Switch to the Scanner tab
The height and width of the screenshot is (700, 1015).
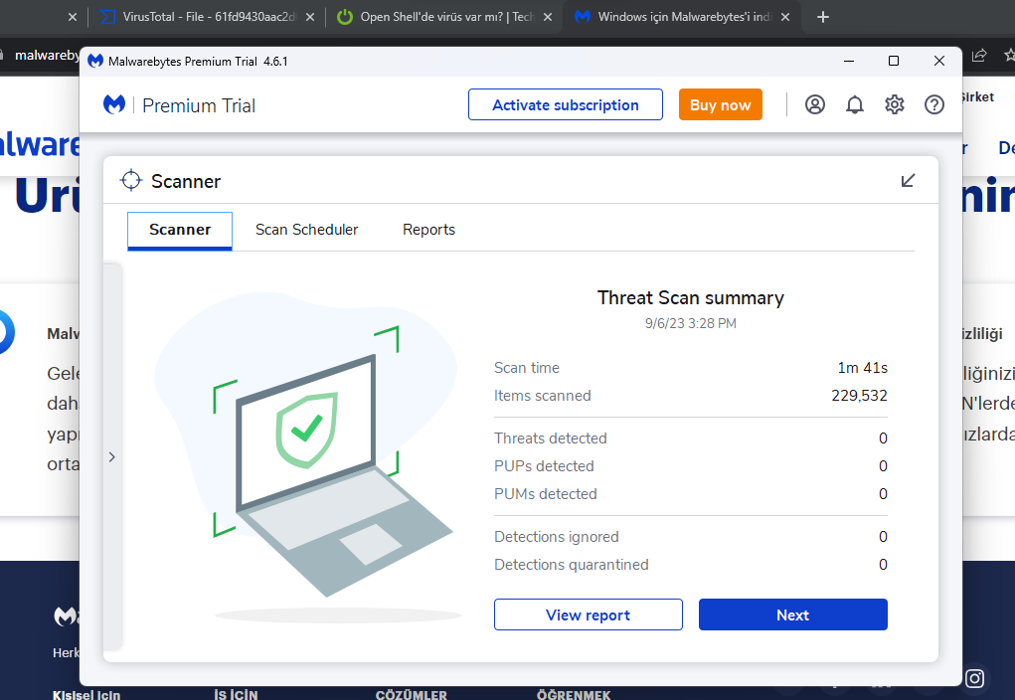point(180,230)
